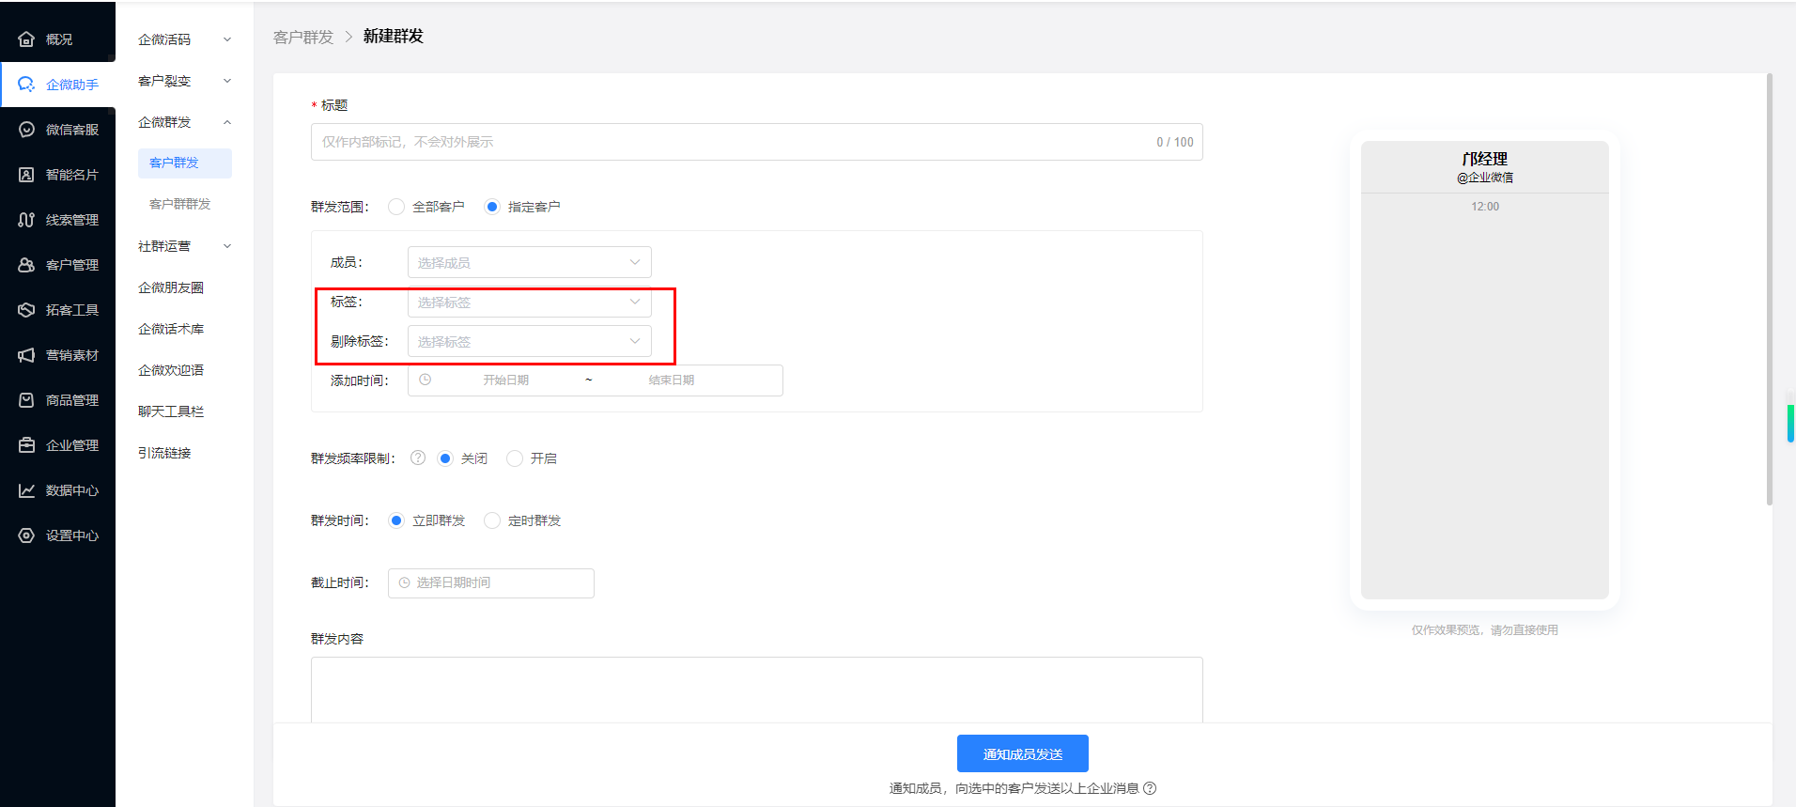
Task: Click 客户群发 breadcrumb link
Action: tap(303, 37)
